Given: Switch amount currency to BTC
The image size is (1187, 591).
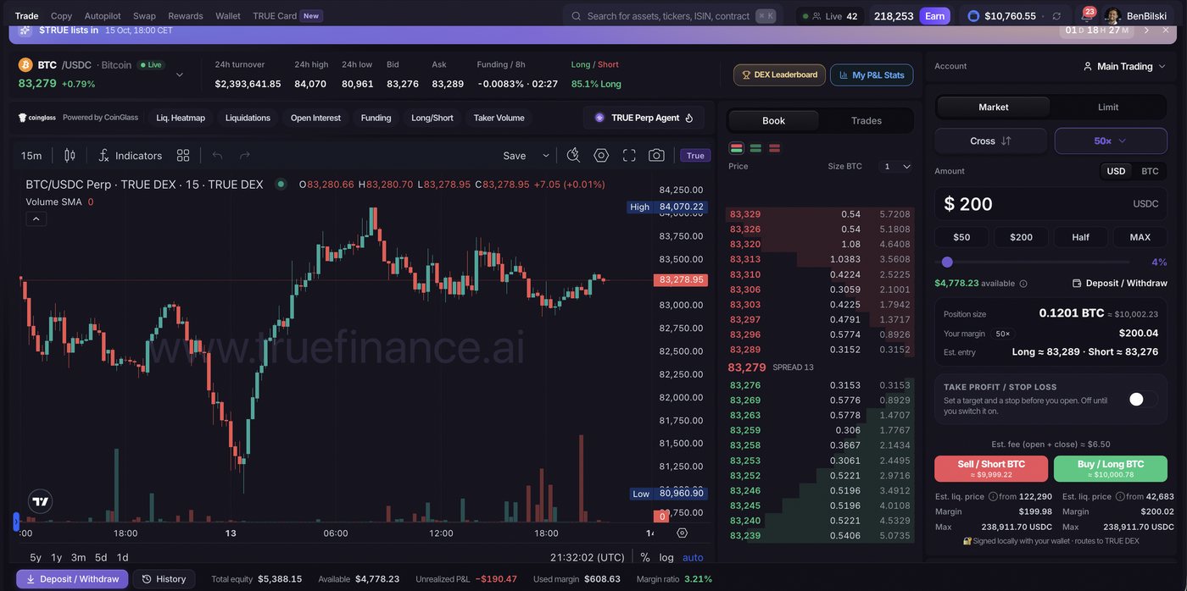Looking at the screenshot, I should click(1150, 171).
